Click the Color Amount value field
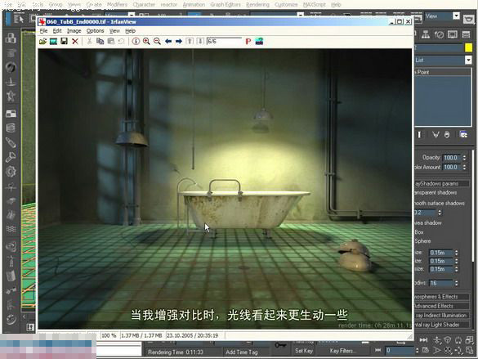This screenshot has width=478, height=359. tap(452, 167)
